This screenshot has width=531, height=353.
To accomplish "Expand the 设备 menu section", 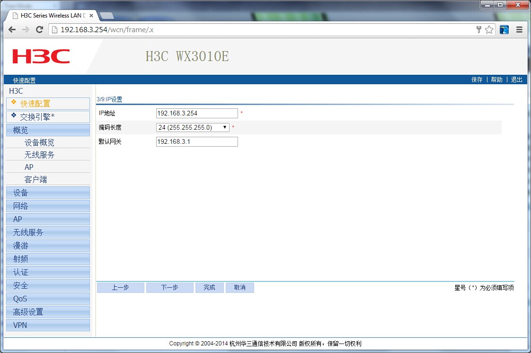I will pos(48,193).
